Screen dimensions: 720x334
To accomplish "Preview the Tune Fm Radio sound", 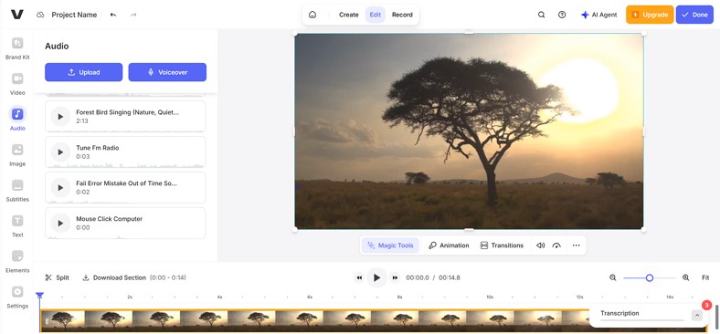I will point(60,151).
